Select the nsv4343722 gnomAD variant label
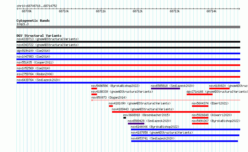Screen dimensions: 248x152 [x=48, y=45]
